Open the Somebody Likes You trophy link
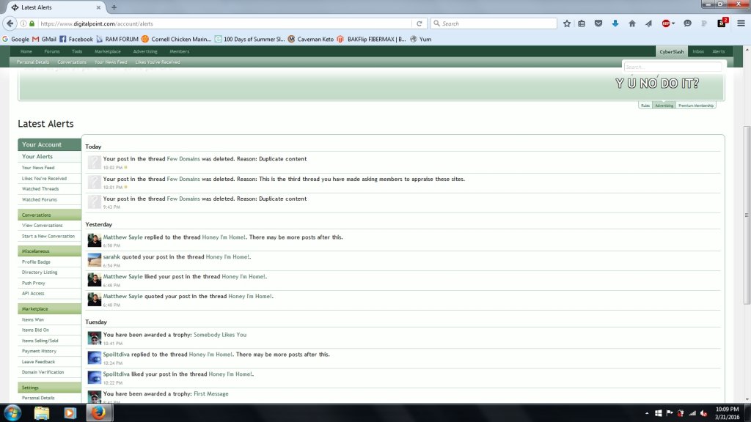The height and width of the screenshot is (422, 751). tap(220, 335)
